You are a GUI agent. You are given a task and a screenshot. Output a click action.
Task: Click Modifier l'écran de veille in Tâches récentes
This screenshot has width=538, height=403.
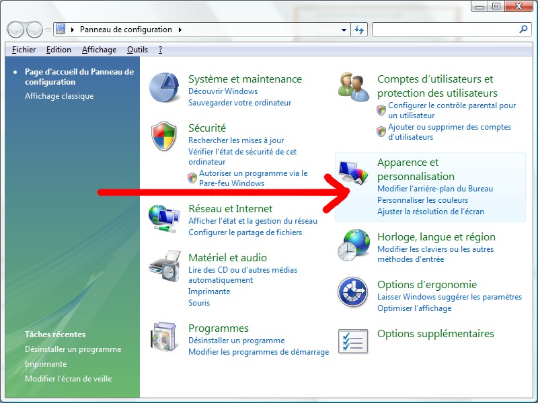tap(69, 379)
